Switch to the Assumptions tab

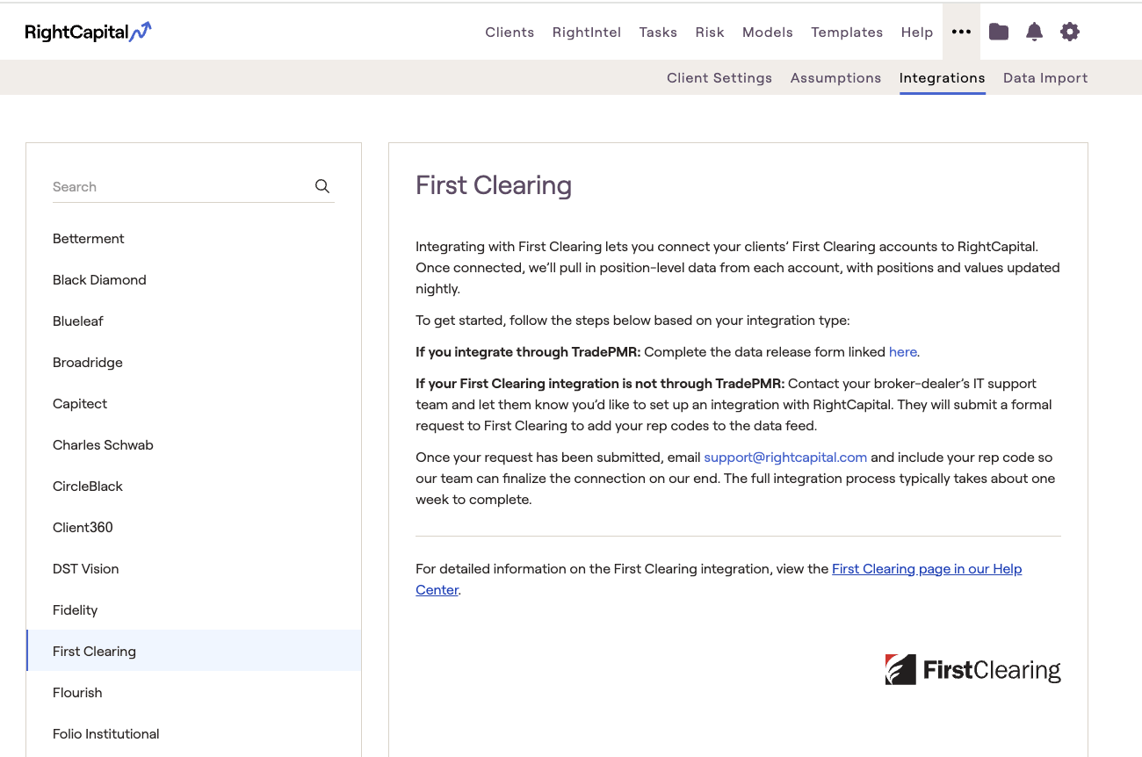click(x=835, y=78)
